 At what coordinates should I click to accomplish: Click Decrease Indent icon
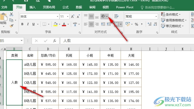click(103, 24)
